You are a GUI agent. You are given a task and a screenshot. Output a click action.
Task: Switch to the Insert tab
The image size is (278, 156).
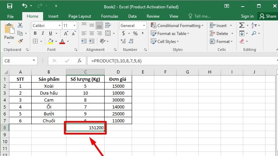pyautogui.click(x=53, y=16)
